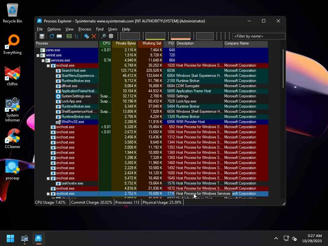Open the CCleaner desktop shortcut
The image size is (328, 246).
12,138
